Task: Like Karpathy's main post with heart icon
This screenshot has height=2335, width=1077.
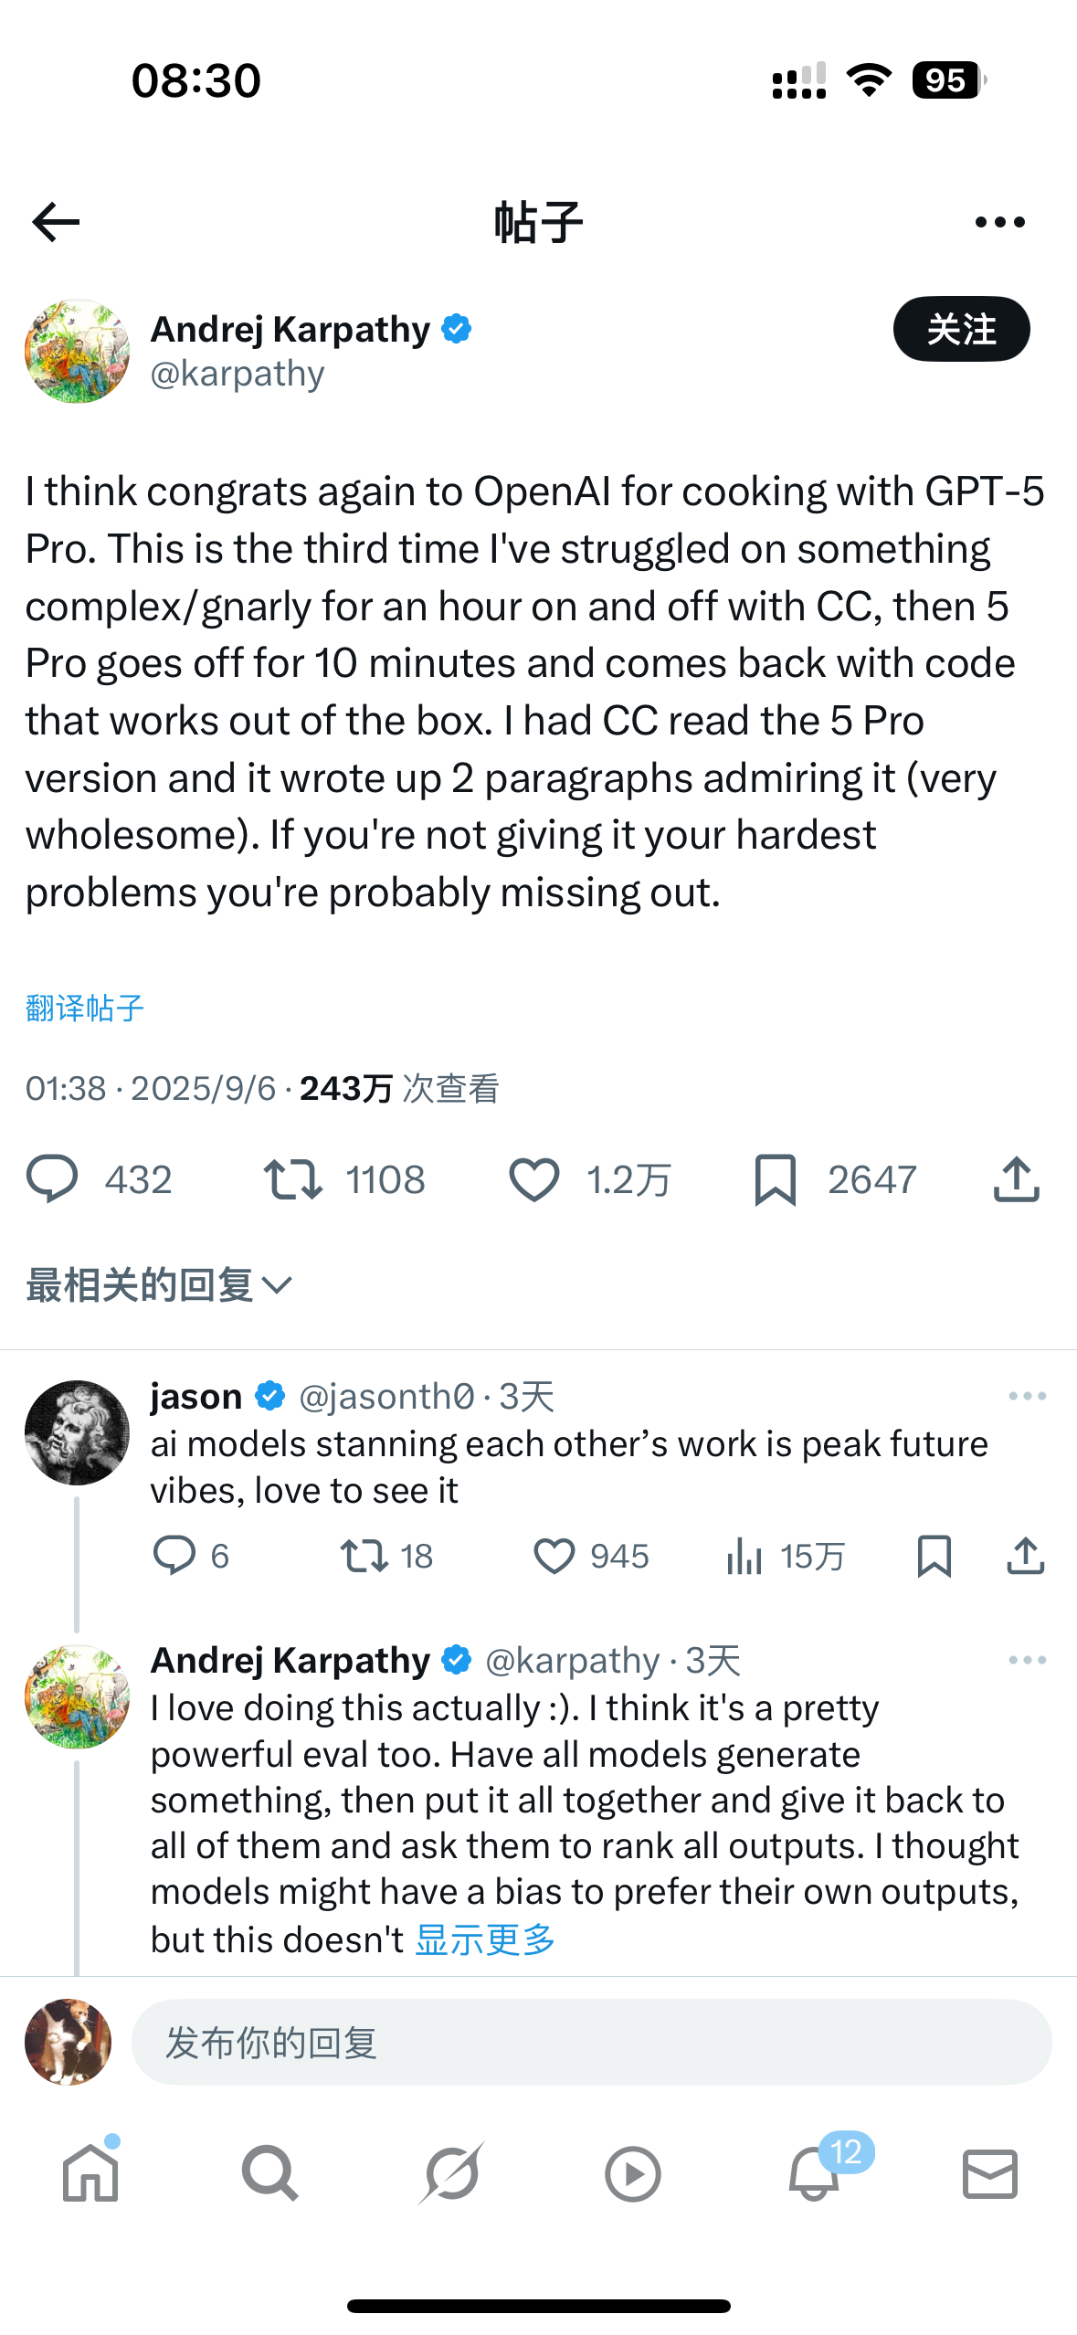Action: point(533,1179)
